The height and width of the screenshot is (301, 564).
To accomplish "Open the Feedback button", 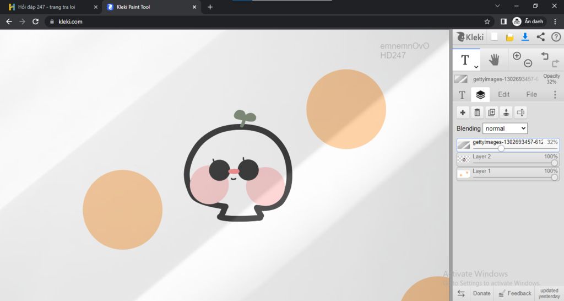I will click(x=515, y=293).
